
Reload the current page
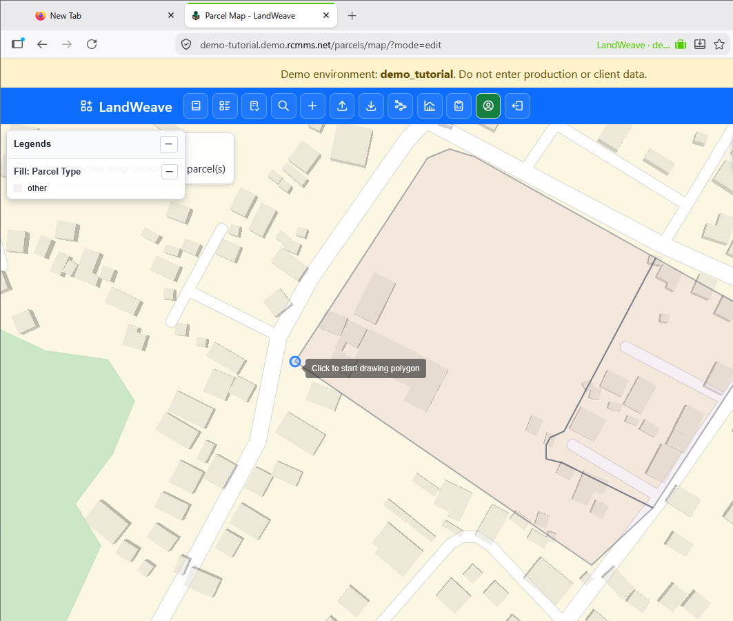click(92, 44)
